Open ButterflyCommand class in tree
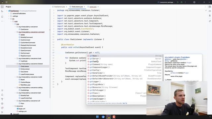 point(26,37)
